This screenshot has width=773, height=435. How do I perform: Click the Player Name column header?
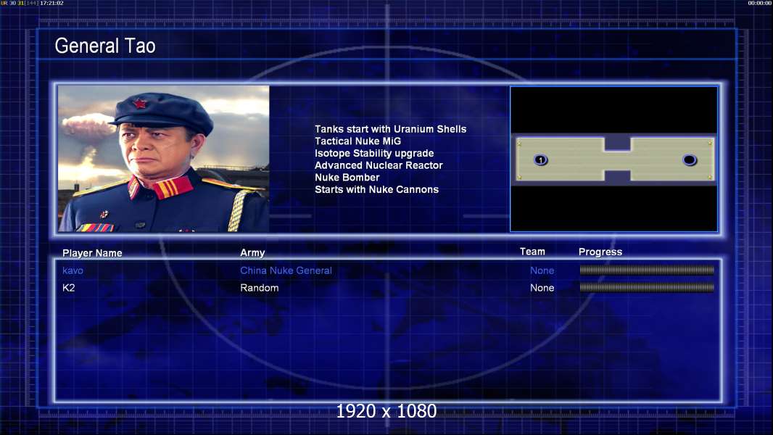[92, 253]
